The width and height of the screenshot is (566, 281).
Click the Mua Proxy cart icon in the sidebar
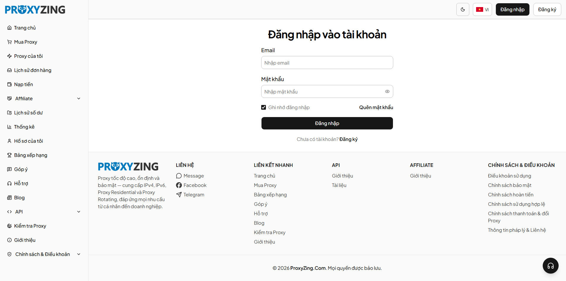[9, 42]
